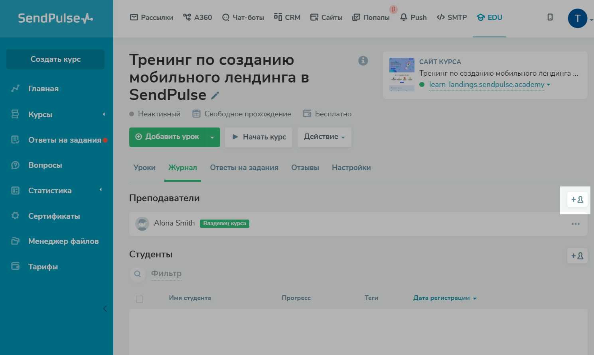Viewport: 594px width, 355px height.
Task: Switch to the Отзывы tab
Action: pyautogui.click(x=305, y=168)
